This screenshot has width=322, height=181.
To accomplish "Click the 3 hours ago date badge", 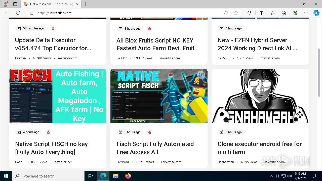I will [130, 29].
